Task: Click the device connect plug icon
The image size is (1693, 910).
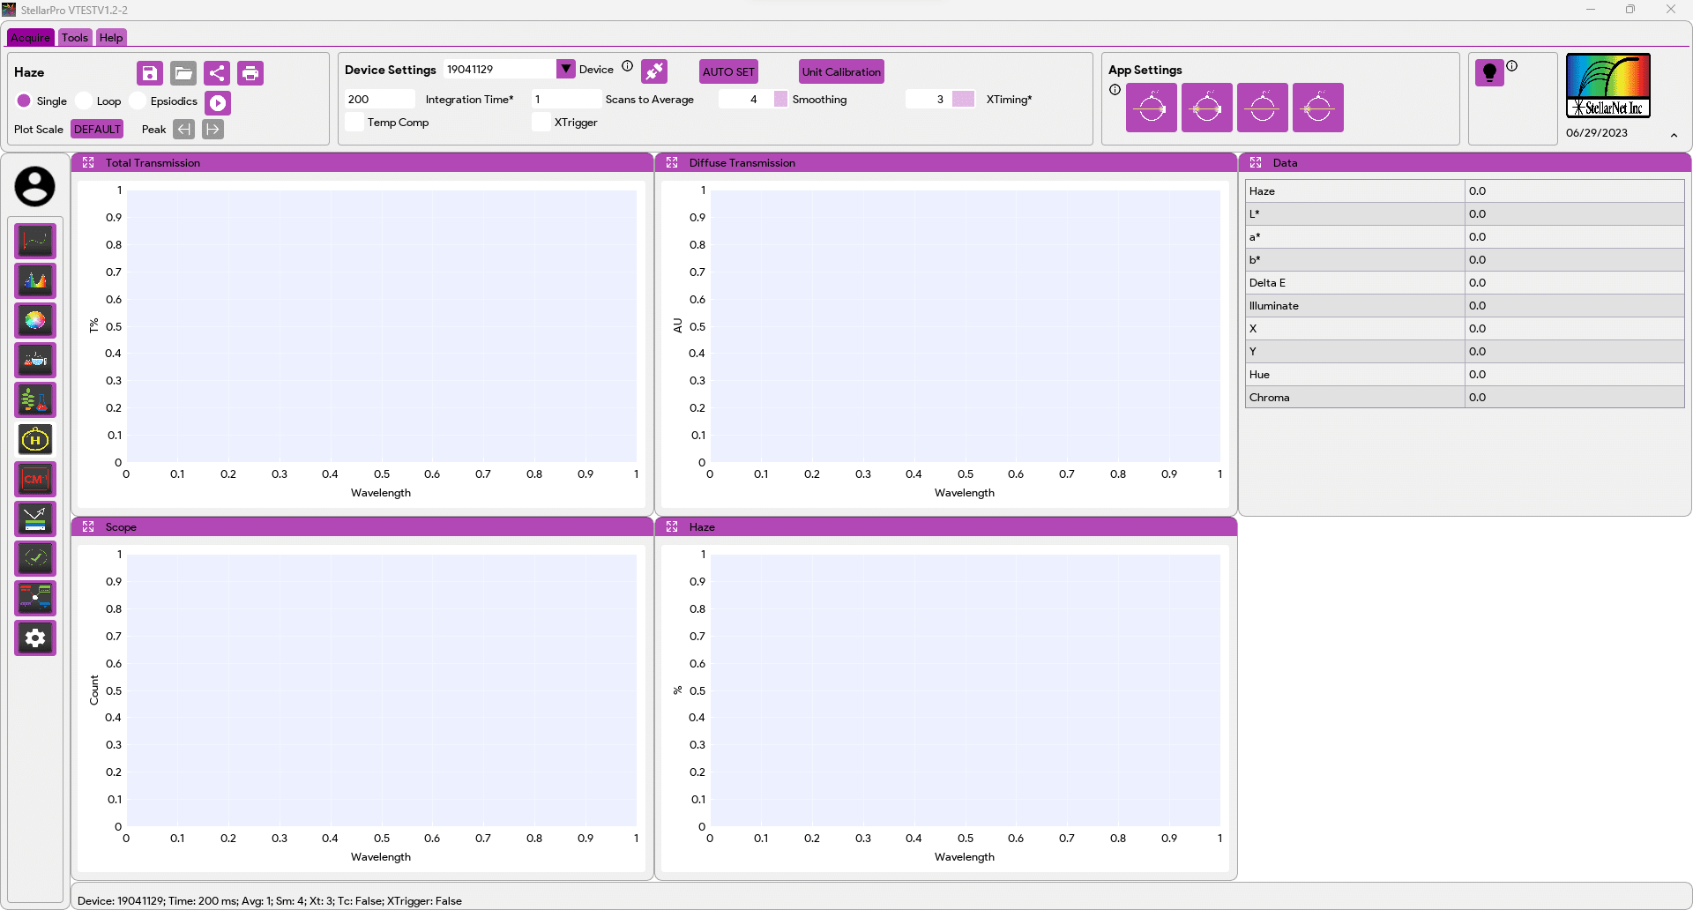Action: tap(654, 71)
